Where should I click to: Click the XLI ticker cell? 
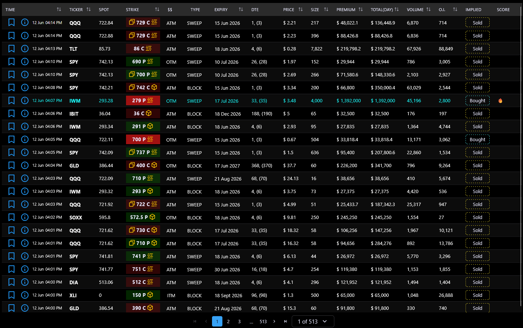click(x=73, y=295)
